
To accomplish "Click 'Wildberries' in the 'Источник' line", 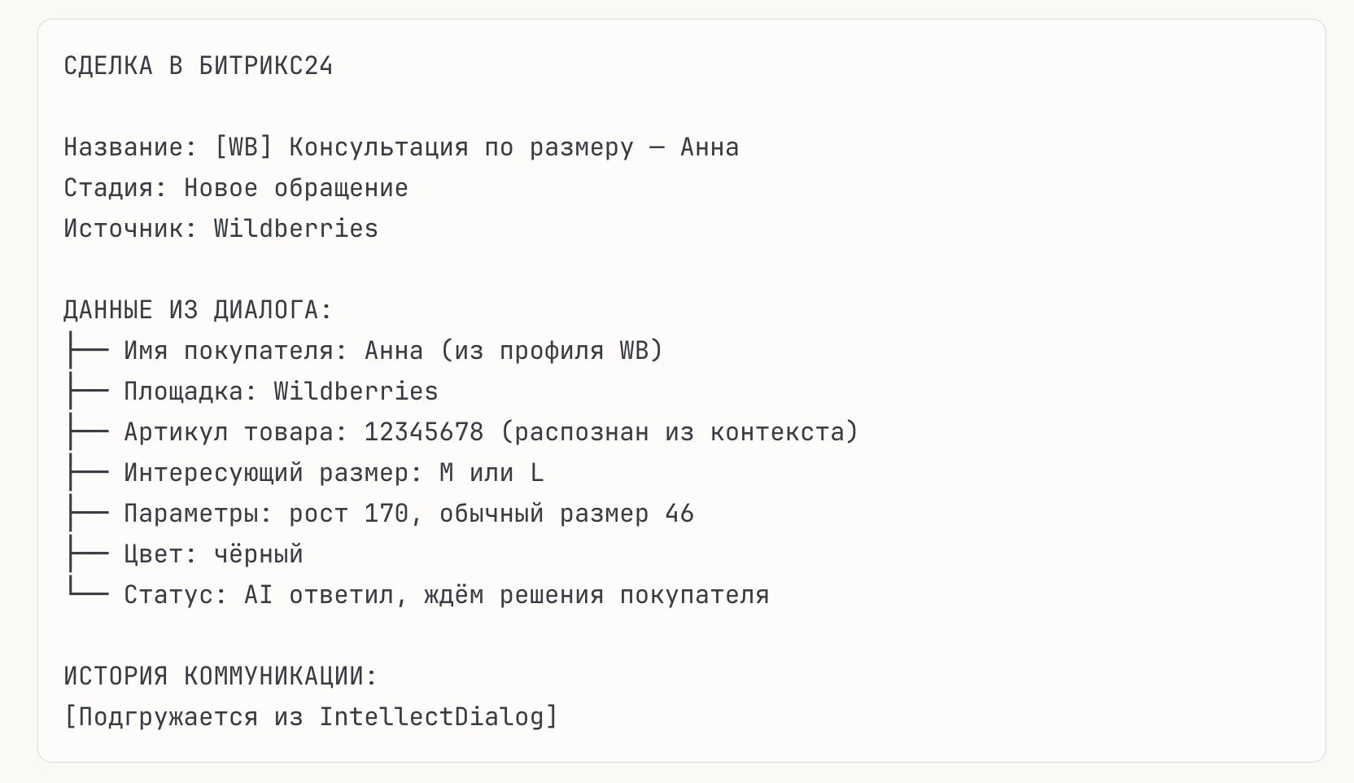I will 296,229.
